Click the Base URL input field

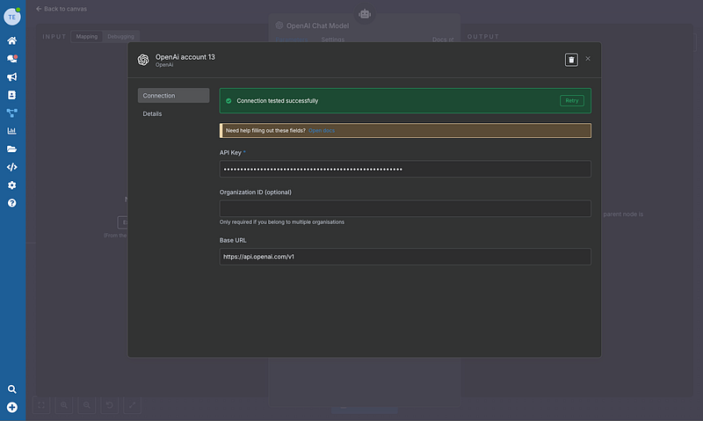(x=405, y=257)
